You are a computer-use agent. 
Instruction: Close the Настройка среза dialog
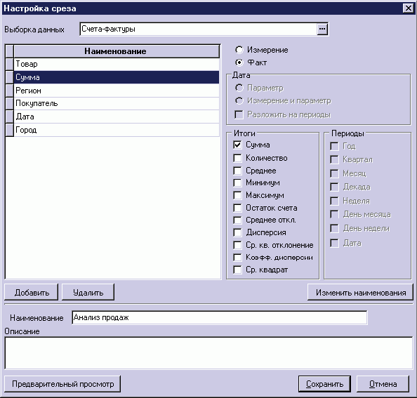point(409,8)
